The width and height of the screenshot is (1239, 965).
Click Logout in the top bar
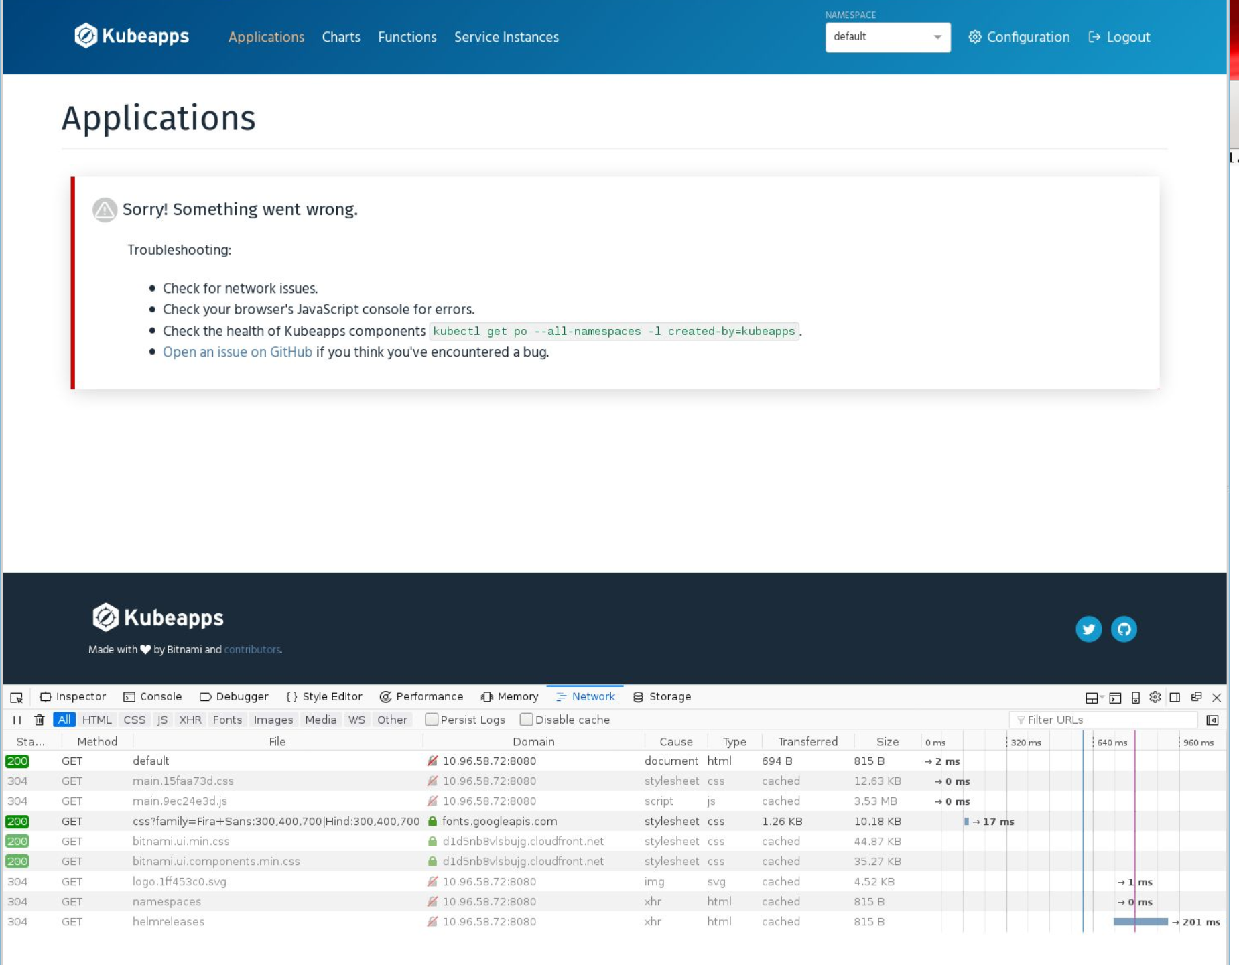[1126, 37]
